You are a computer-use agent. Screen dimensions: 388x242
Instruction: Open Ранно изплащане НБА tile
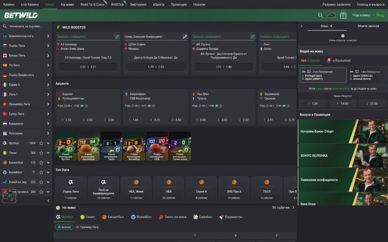[x=157, y=146]
